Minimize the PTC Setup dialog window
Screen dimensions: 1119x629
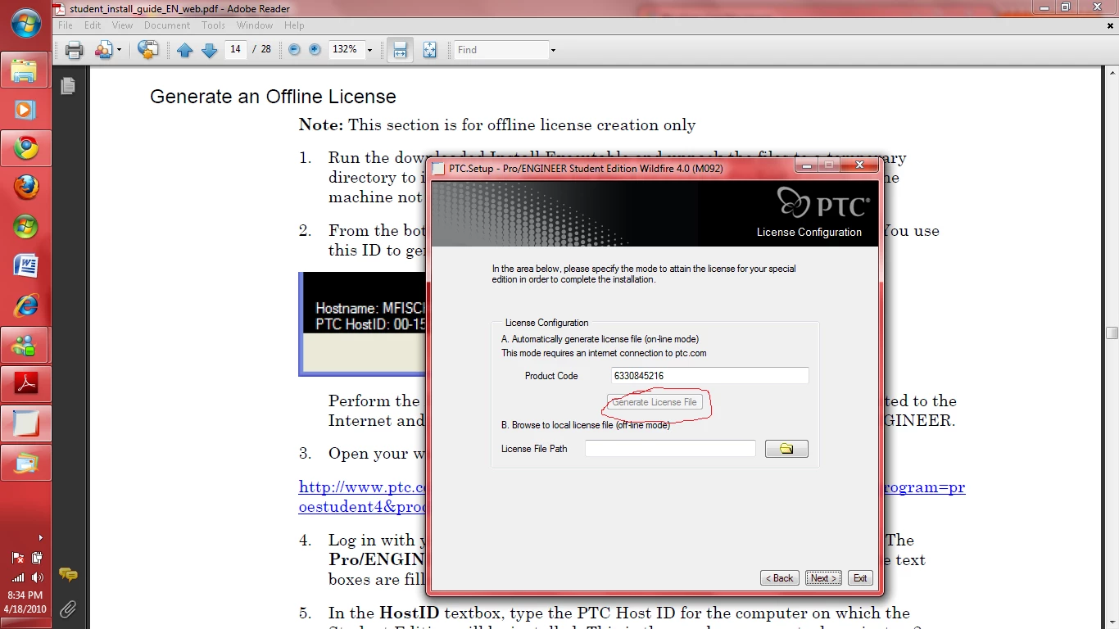coord(806,165)
